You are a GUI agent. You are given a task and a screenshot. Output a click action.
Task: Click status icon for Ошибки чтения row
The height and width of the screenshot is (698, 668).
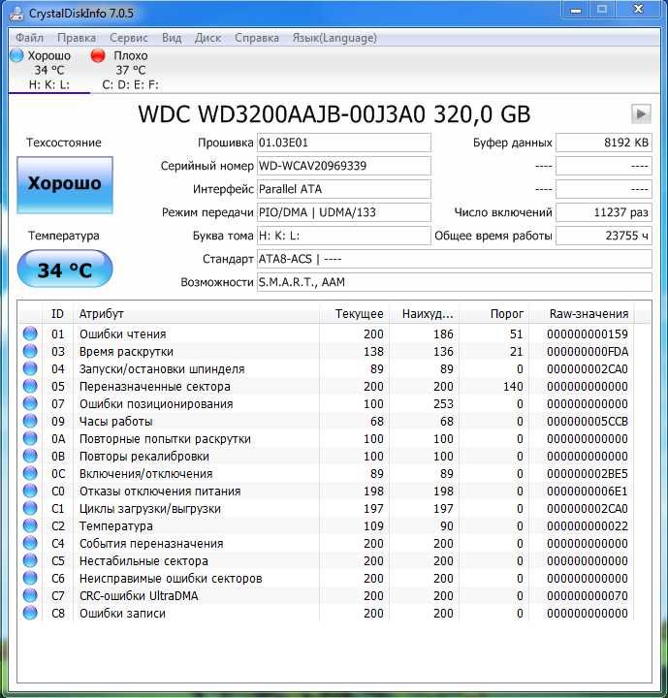(x=30, y=333)
